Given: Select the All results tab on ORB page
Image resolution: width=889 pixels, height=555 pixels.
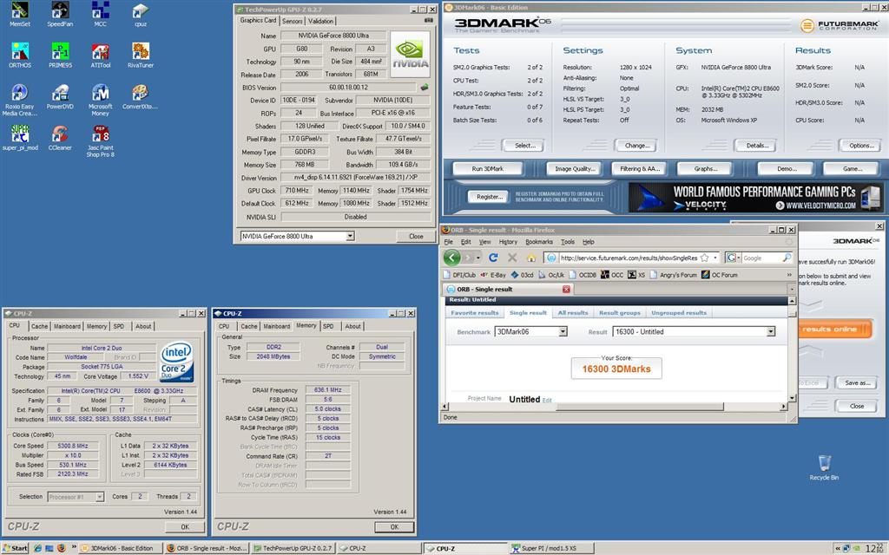Looking at the screenshot, I should click(573, 312).
